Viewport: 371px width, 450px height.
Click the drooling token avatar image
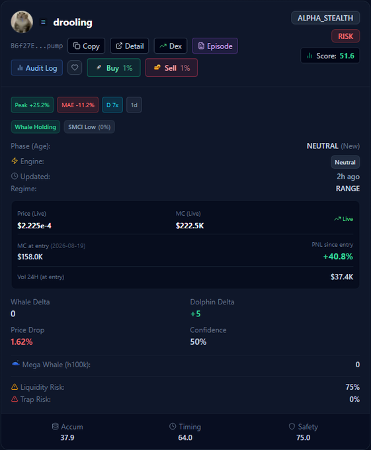(22, 22)
